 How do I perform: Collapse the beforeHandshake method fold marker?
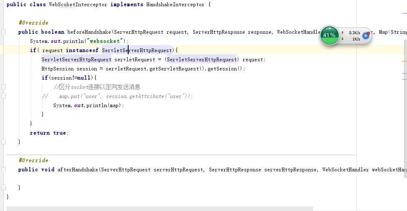click(x=3, y=32)
